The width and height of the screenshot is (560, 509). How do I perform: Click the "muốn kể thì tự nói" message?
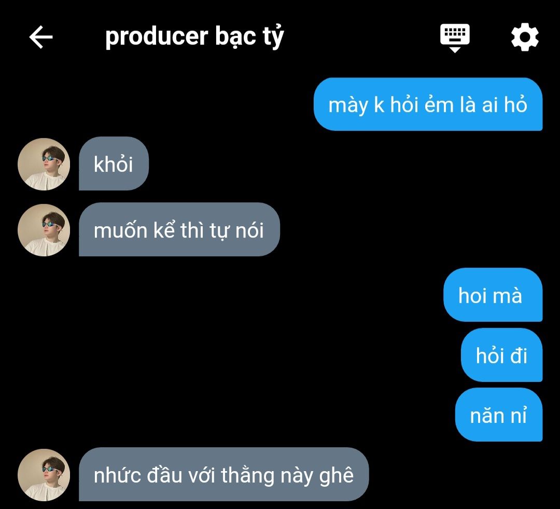point(179,230)
